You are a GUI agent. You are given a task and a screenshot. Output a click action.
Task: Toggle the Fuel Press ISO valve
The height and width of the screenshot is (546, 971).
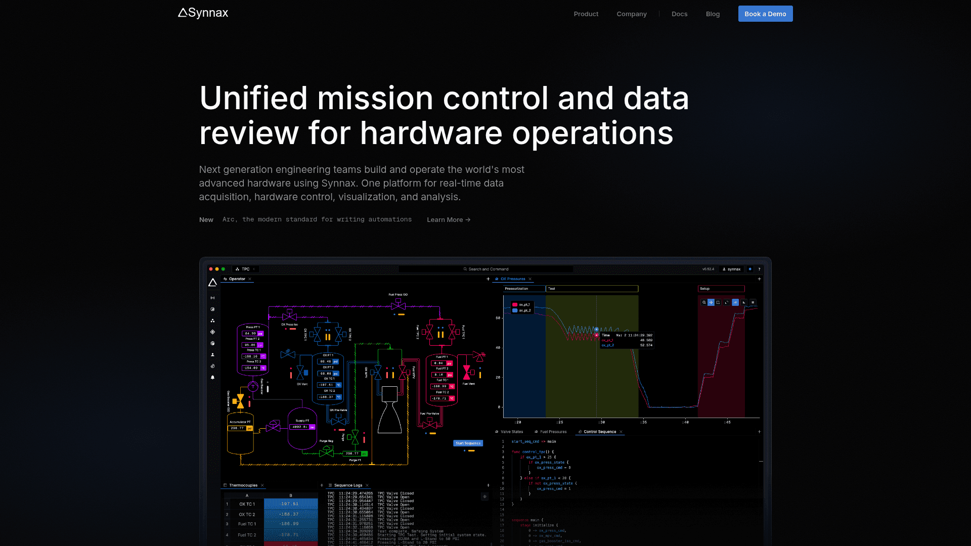tap(399, 305)
